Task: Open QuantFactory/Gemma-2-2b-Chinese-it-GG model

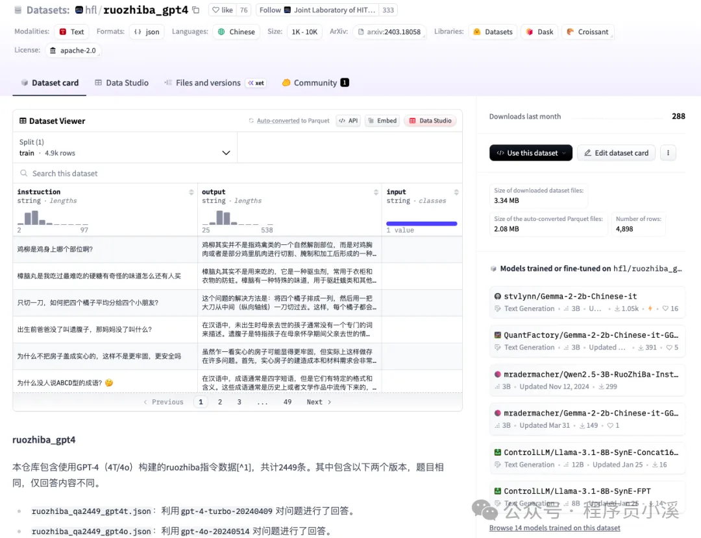Action: point(587,341)
